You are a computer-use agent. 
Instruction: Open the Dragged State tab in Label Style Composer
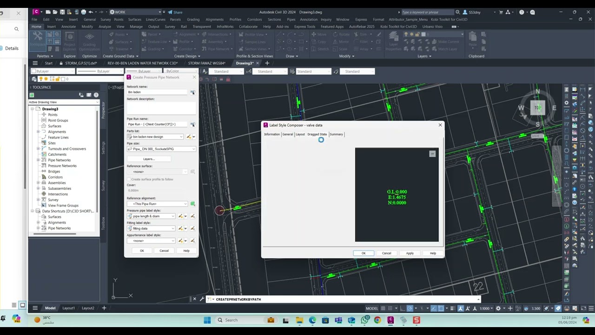coord(317,134)
